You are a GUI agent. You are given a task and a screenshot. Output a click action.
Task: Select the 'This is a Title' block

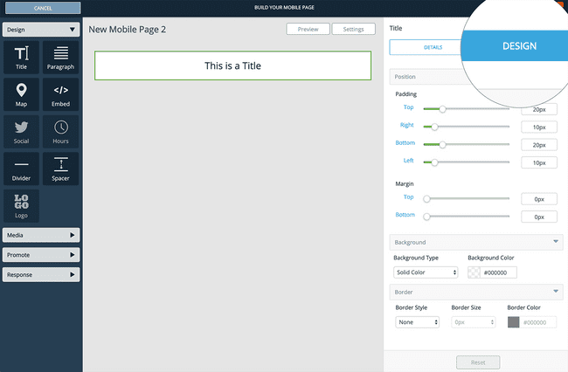pyautogui.click(x=233, y=65)
